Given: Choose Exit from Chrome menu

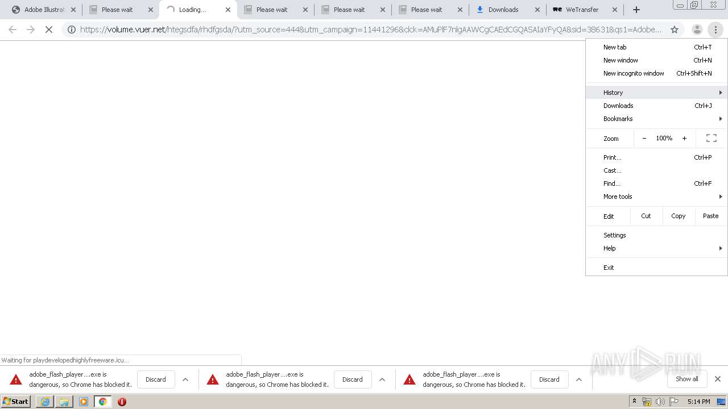Looking at the screenshot, I should click(656, 268).
